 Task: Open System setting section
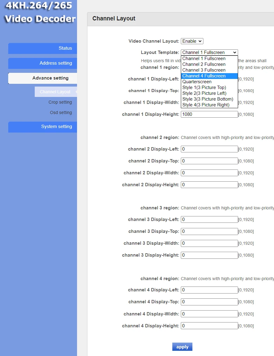(43, 127)
